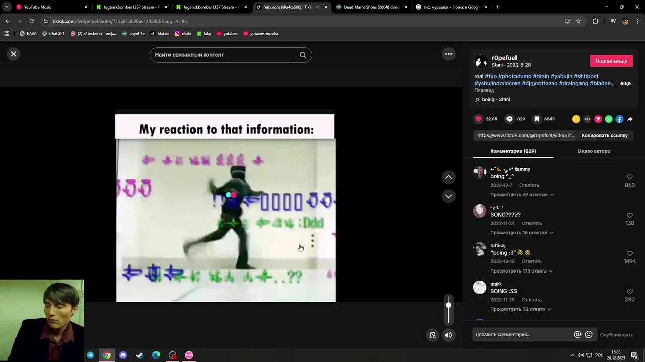The height and width of the screenshot is (362, 645).
Task: Switch to the 'Видео автора' tab
Action: click(x=594, y=151)
